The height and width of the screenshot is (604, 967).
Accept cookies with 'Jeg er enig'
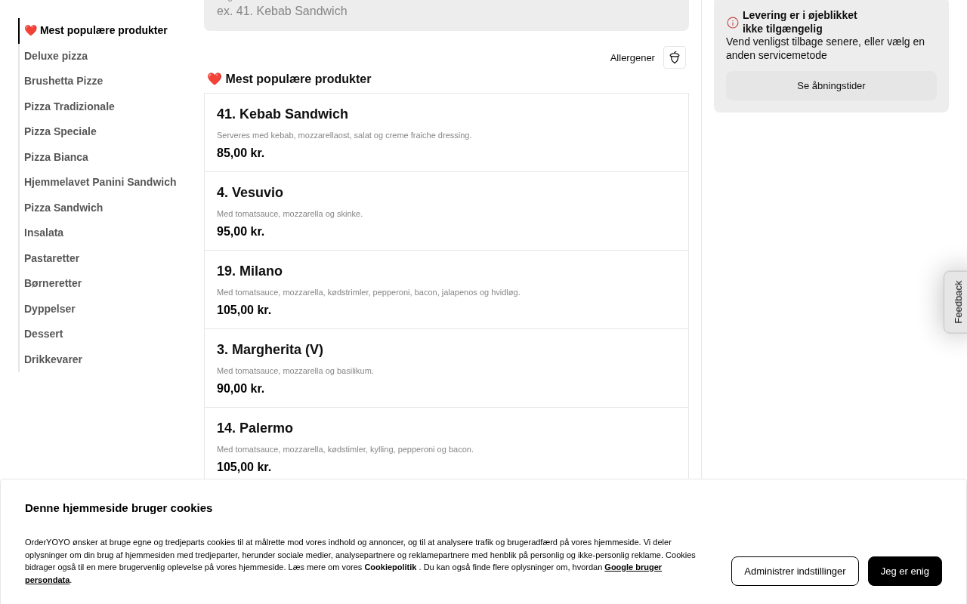904,571
